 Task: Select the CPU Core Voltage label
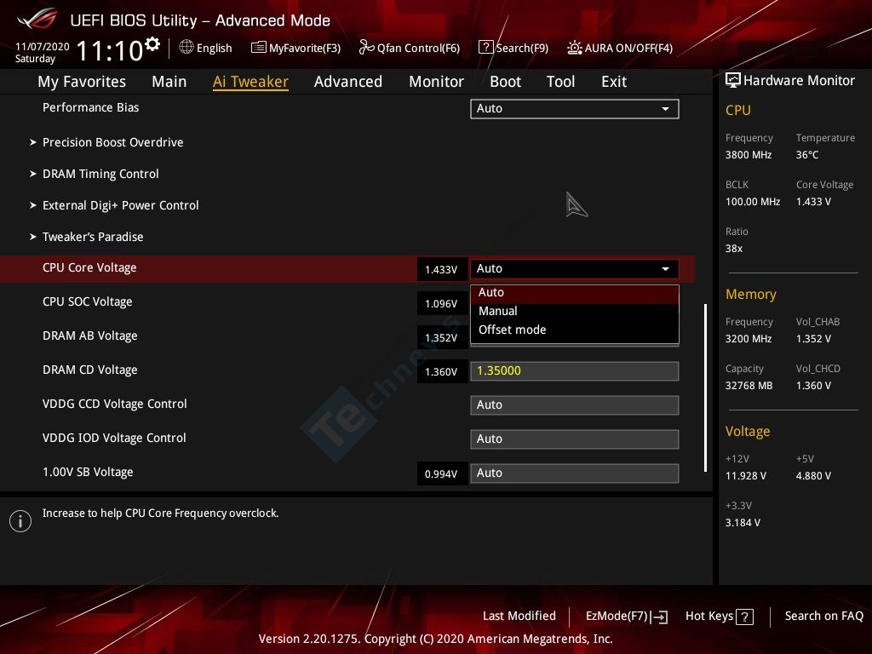[x=89, y=268]
